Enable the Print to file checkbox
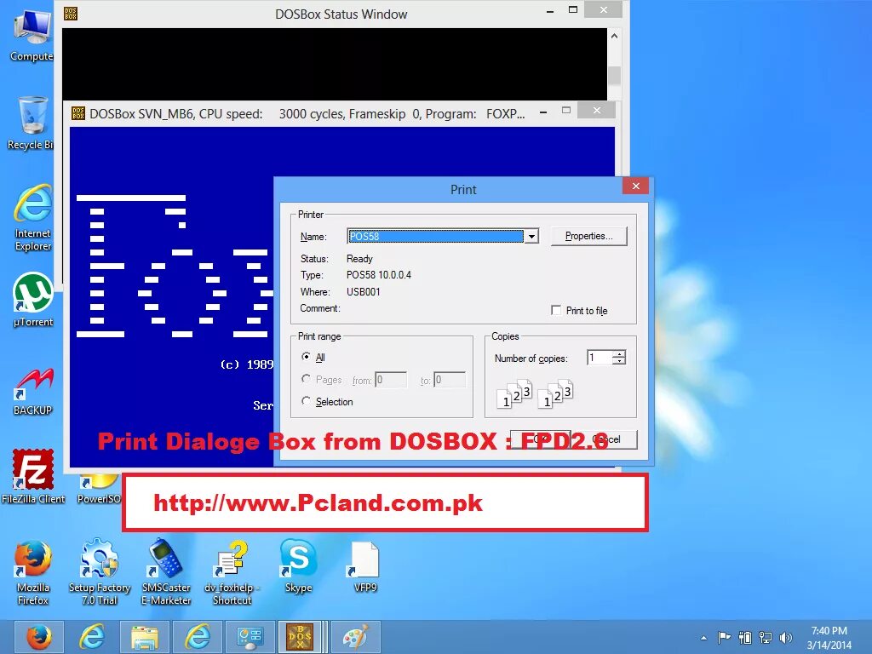Viewport: 872px width, 654px height. coord(555,310)
